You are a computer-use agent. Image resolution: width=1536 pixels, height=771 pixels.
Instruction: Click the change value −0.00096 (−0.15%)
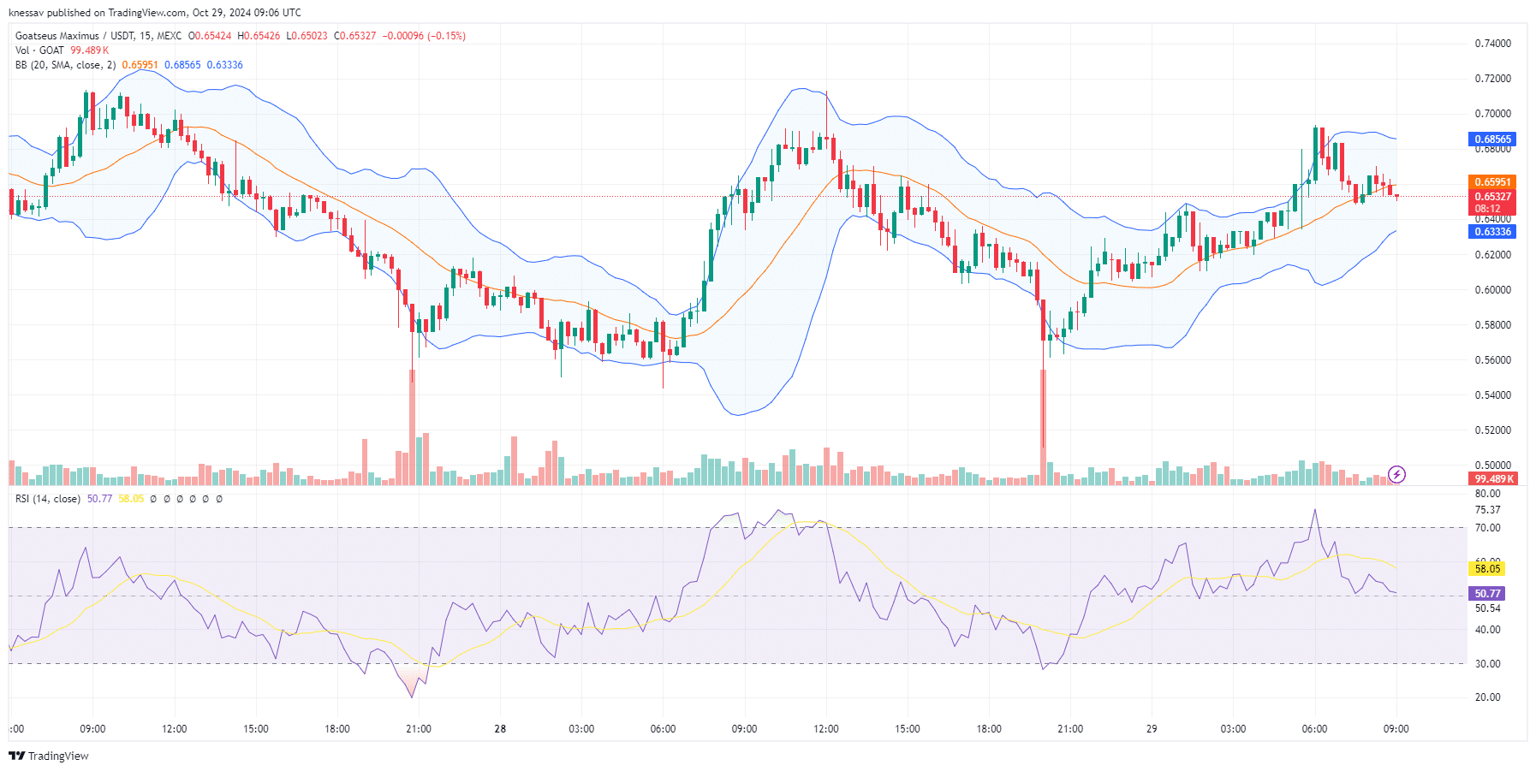(x=424, y=36)
